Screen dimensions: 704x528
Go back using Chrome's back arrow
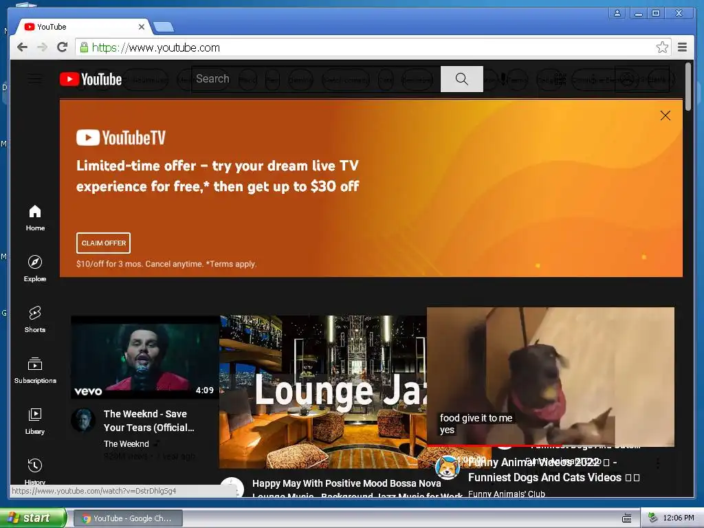tap(22, 47)
